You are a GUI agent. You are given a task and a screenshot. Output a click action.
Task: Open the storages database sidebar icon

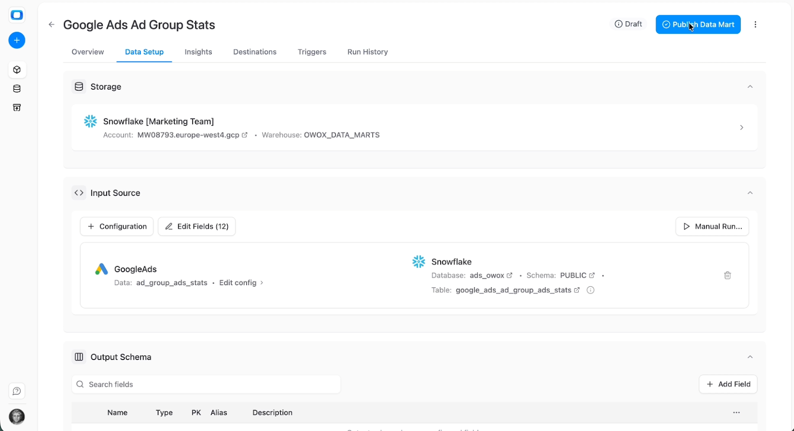coord(17,89)
